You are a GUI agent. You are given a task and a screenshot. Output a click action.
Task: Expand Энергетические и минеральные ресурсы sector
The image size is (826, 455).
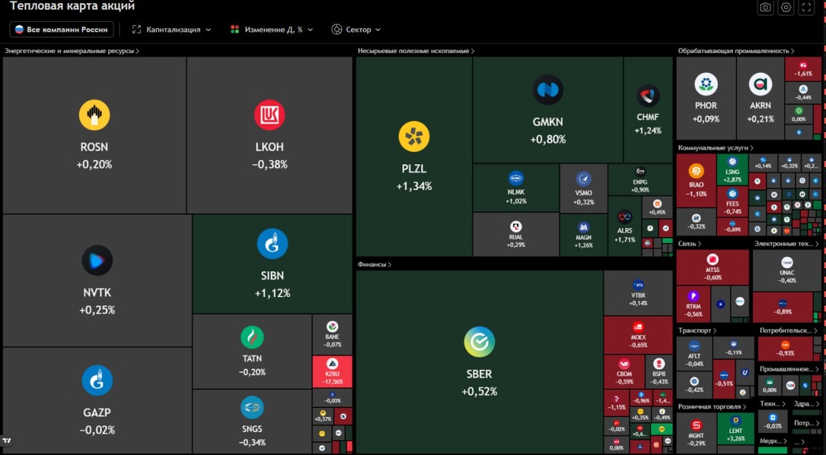coord(72,51)
